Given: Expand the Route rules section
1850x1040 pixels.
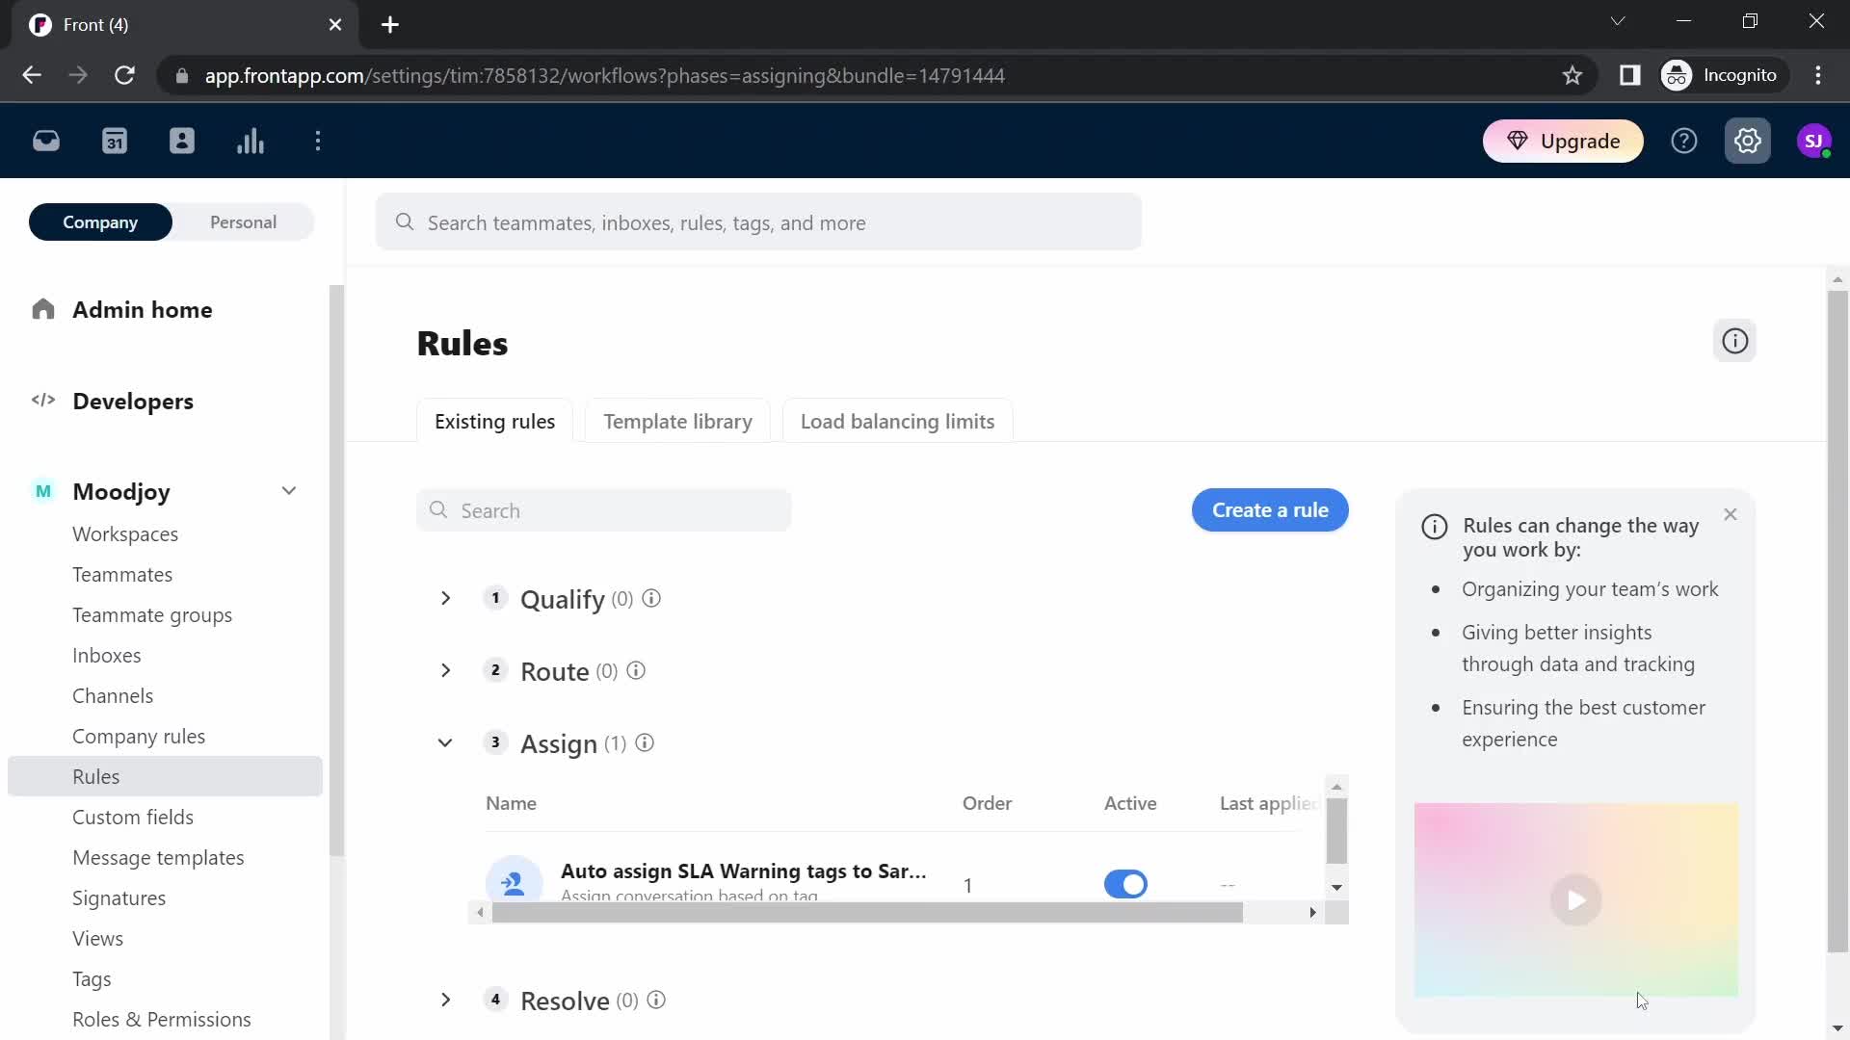Looking at the screenshot, I should pos(447,672).
